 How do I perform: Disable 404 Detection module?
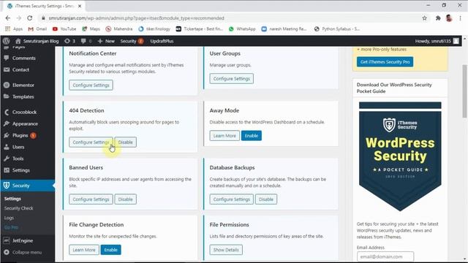pos(125,142)
